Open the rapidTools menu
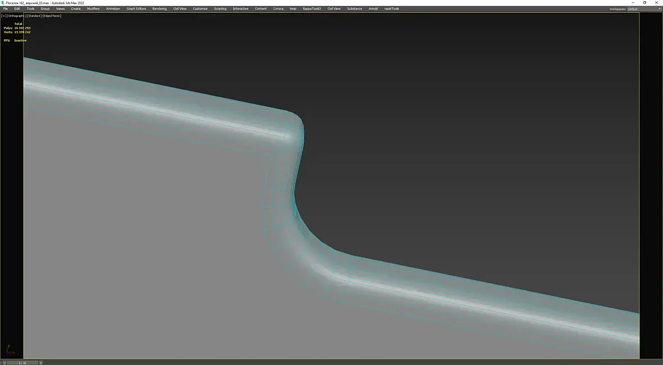663x365 pixels. (392, 8)
